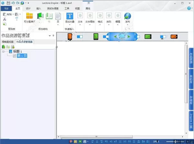Click the orange assignable unit icon

[x=30, y=16]
